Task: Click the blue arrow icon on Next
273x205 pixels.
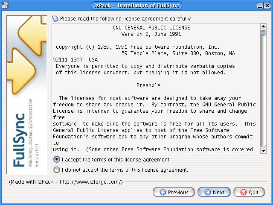Action: (x=208, y=192)
